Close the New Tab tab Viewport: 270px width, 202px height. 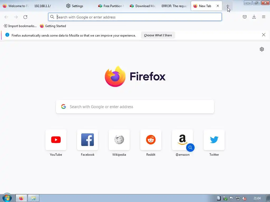pyautogui.click(x=218, y=6)
